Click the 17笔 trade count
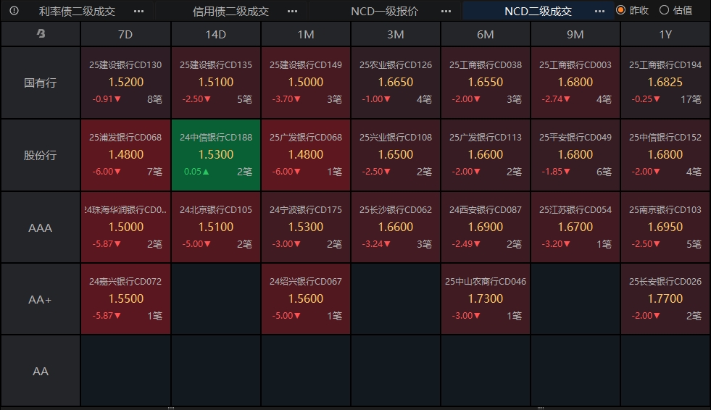Image resolution: width=711 pixels, height=410 pixels. pos(691,99)
